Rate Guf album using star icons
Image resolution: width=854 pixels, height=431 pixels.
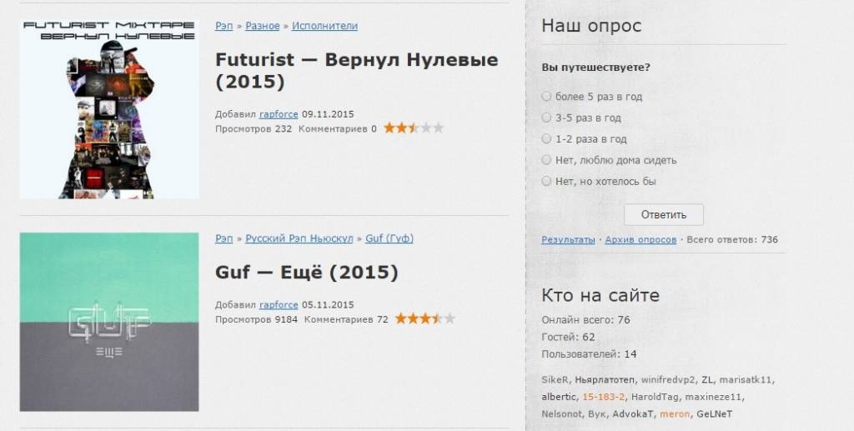tap(425, 318)
